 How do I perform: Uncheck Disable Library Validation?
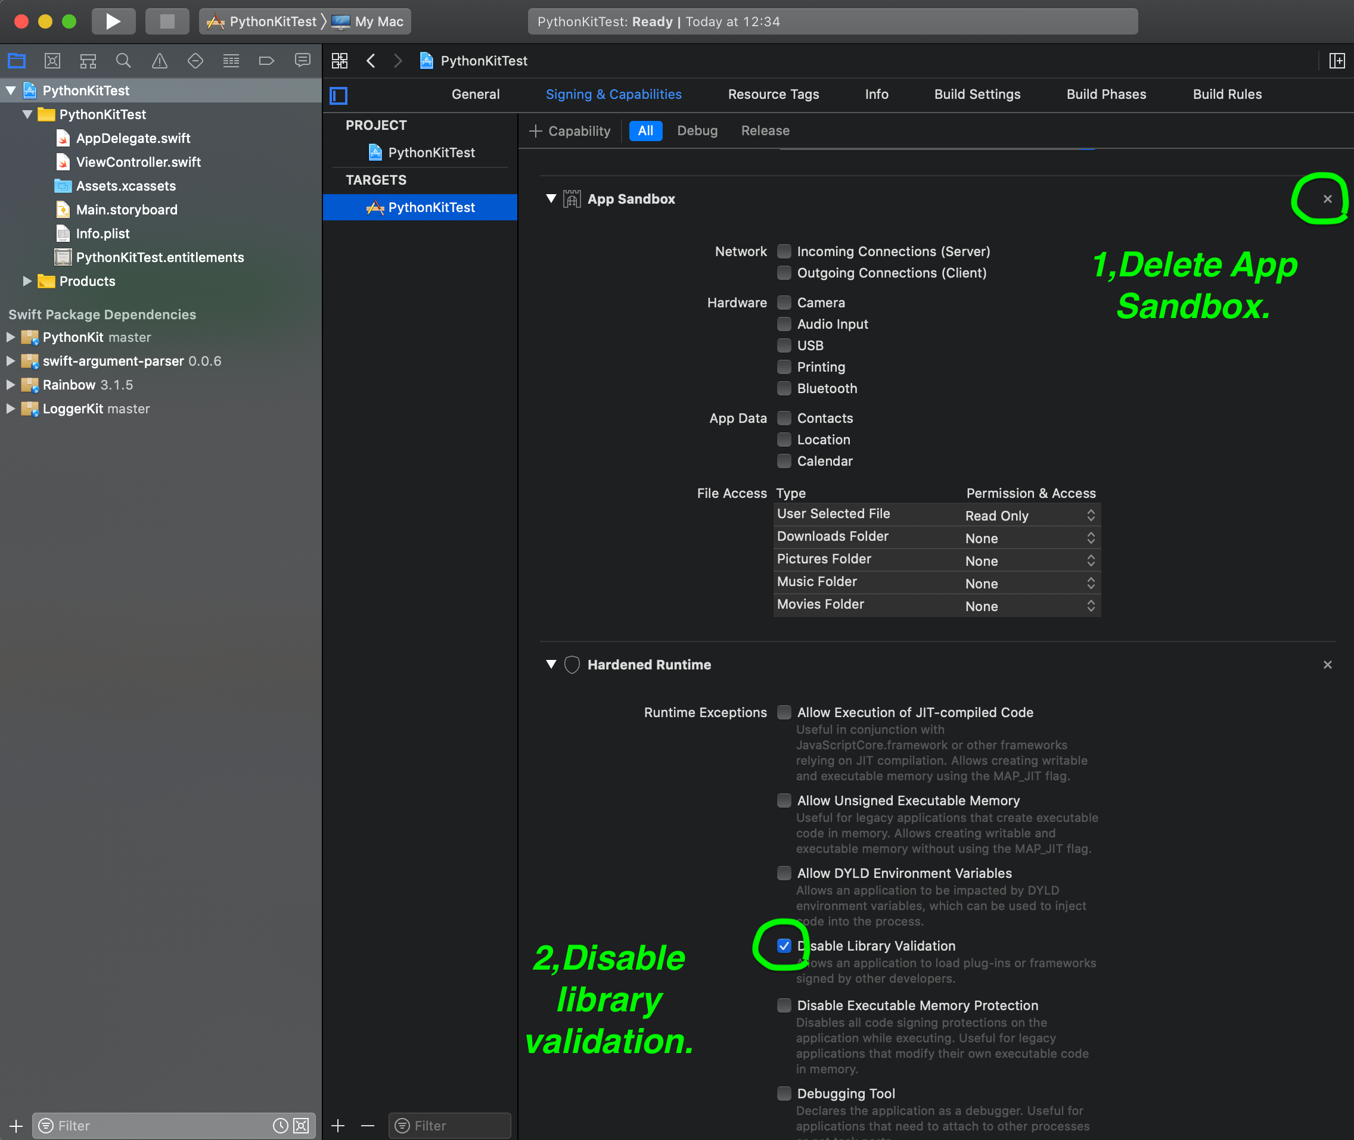[x=784, y=945]
